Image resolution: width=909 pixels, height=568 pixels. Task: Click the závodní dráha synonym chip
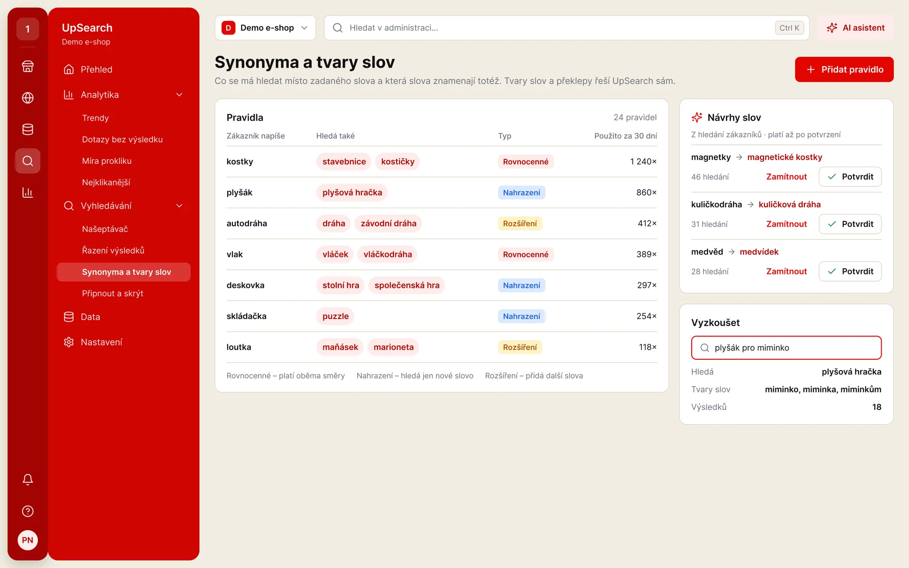[389, 223]
